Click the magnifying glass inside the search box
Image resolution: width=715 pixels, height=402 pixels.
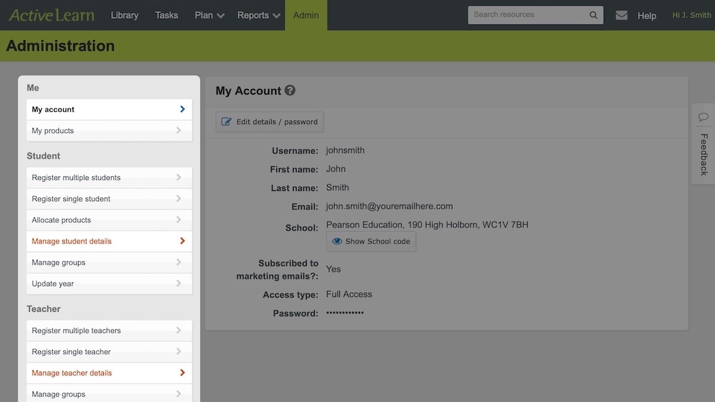[592, 14]
